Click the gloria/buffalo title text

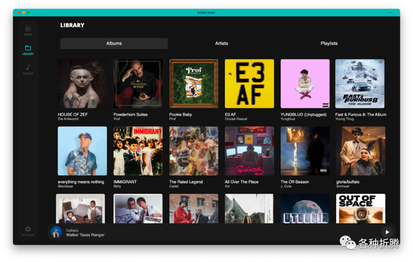pos(348,182)
